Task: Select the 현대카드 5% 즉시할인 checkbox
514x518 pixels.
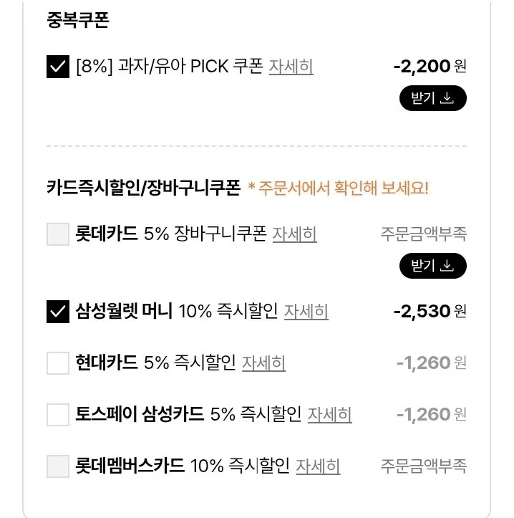Action: [57, 363]
